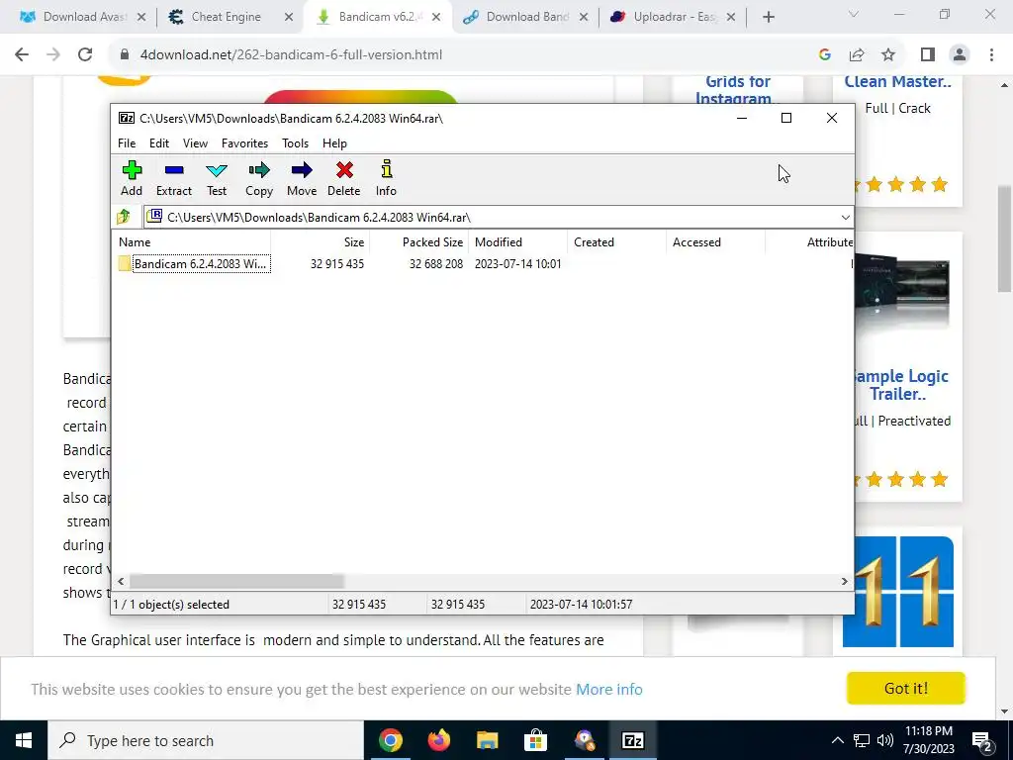The image size is (1013, 760).
Task: Select the Copy toolbar icon
Action: 259,178
